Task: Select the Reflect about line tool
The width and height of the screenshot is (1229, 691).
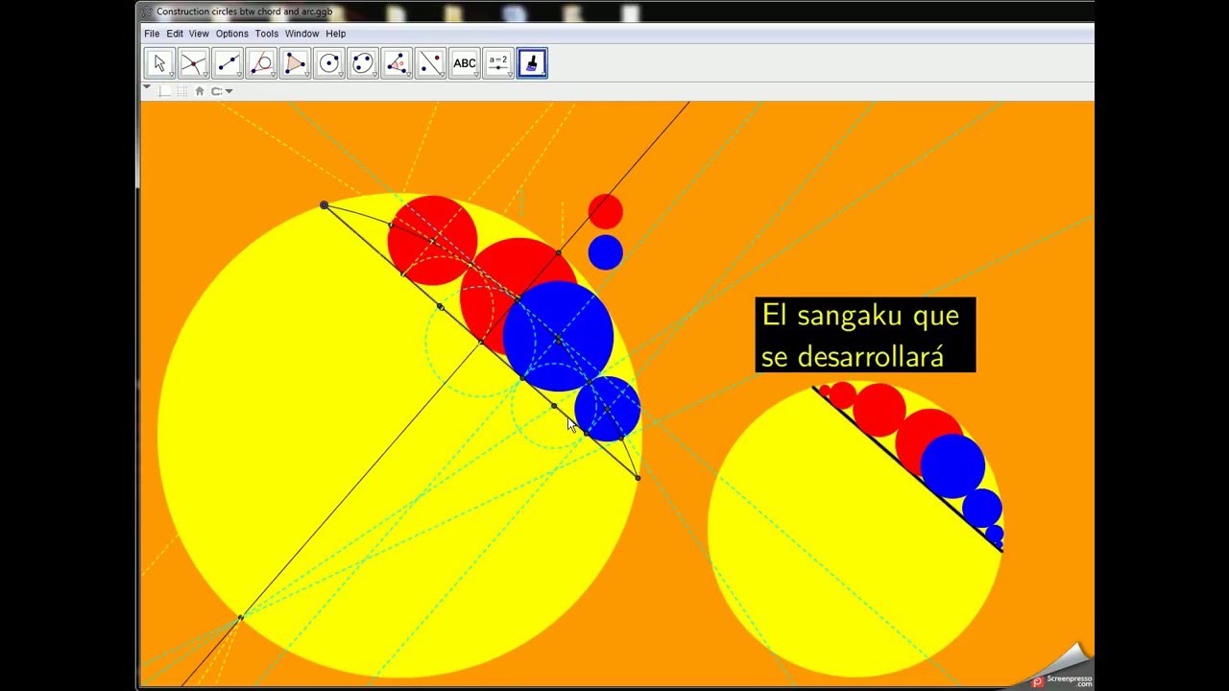Action: pos(430,63)
